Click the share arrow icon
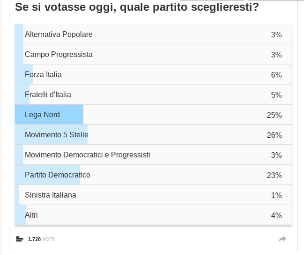This screenshot has height=255, width=304. 282,239
